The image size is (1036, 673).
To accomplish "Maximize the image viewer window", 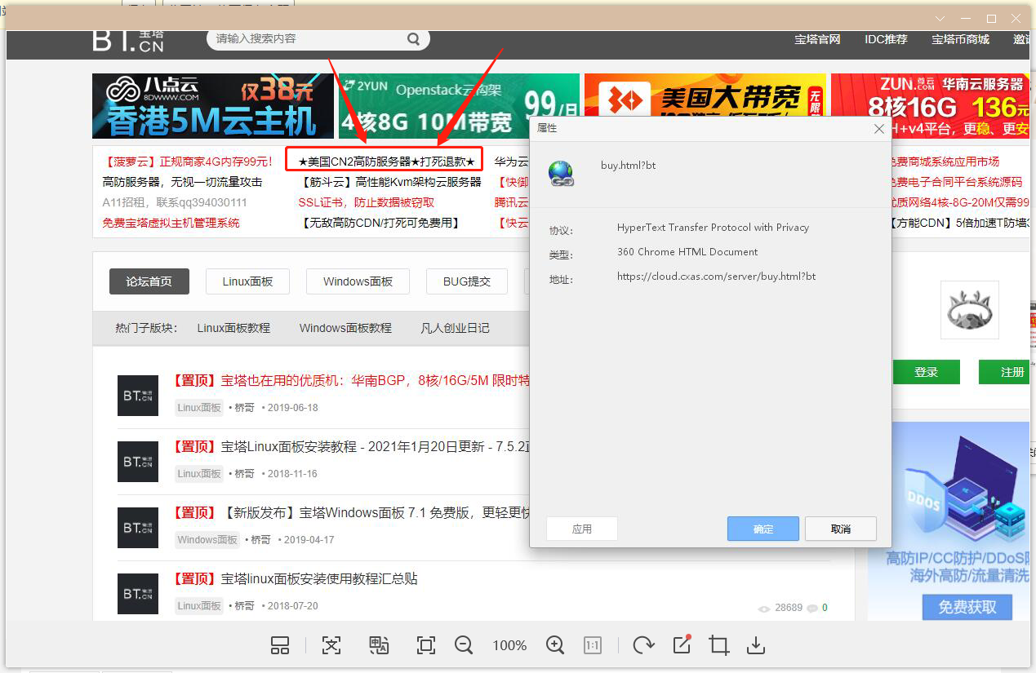I will point(992,18).
